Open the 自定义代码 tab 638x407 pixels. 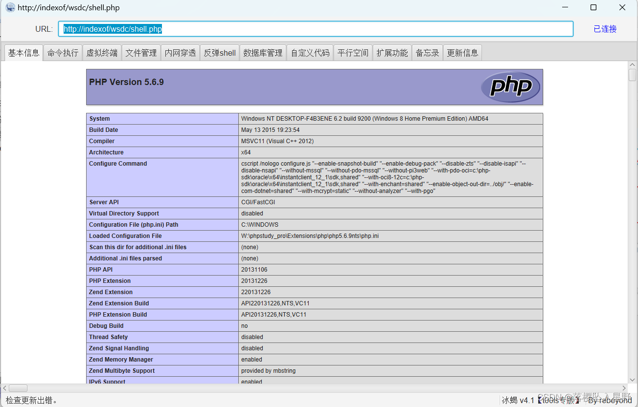310,53
